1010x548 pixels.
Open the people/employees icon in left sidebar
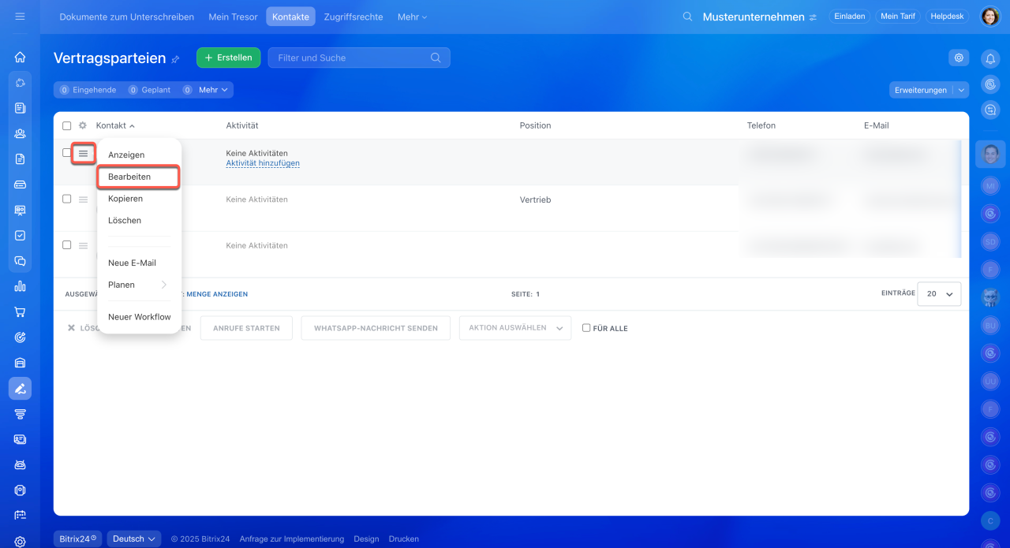click(20, 133)
